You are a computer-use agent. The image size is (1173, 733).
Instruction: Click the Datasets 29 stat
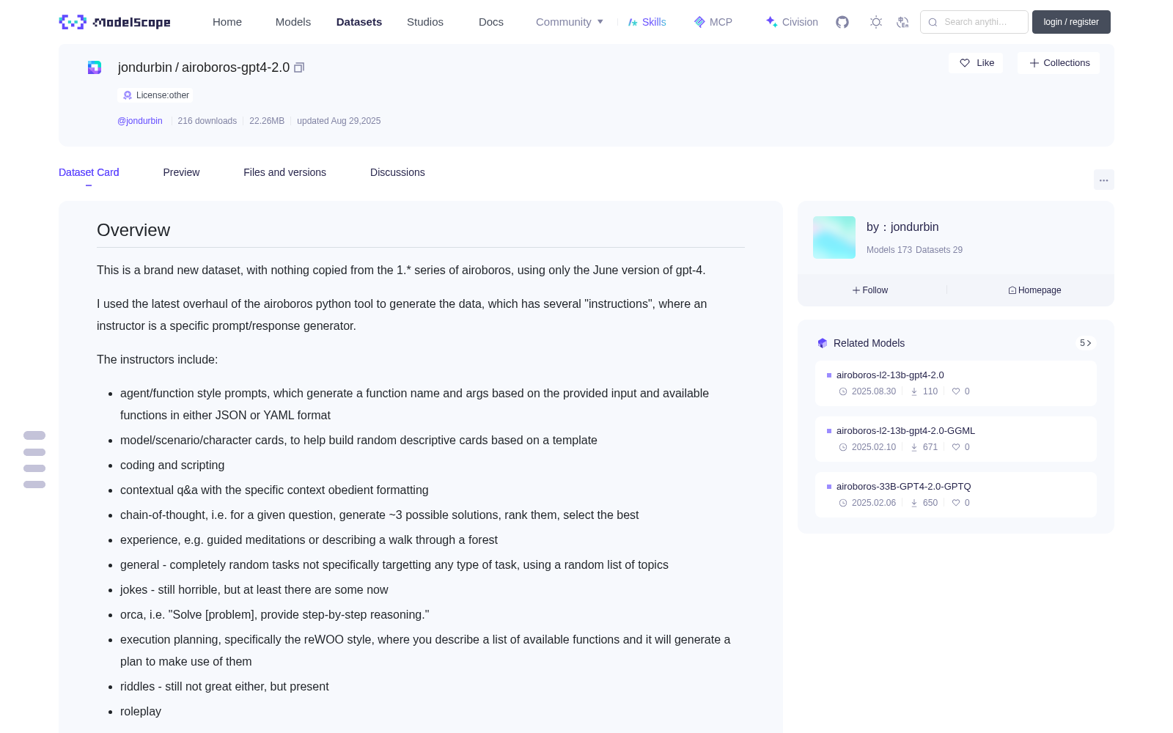[x=939, y=250]
